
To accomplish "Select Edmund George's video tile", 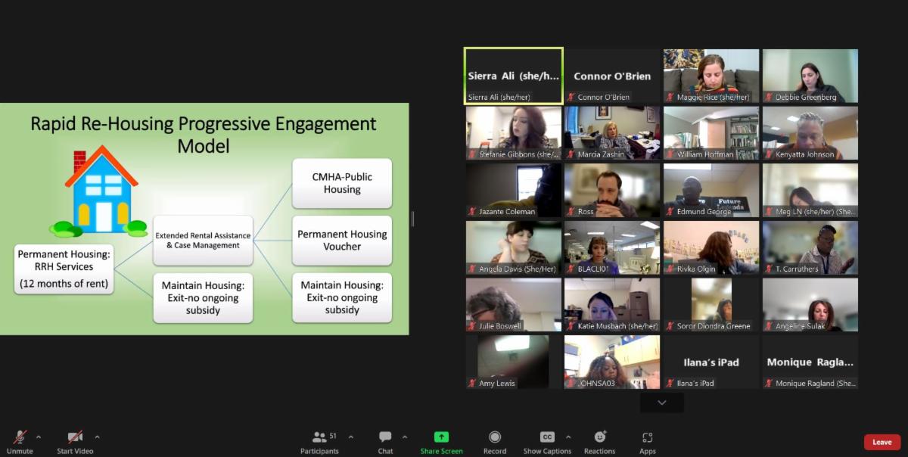I will (x=711, y=191).
